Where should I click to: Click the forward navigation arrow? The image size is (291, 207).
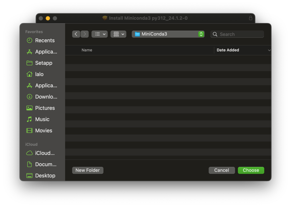85,34
